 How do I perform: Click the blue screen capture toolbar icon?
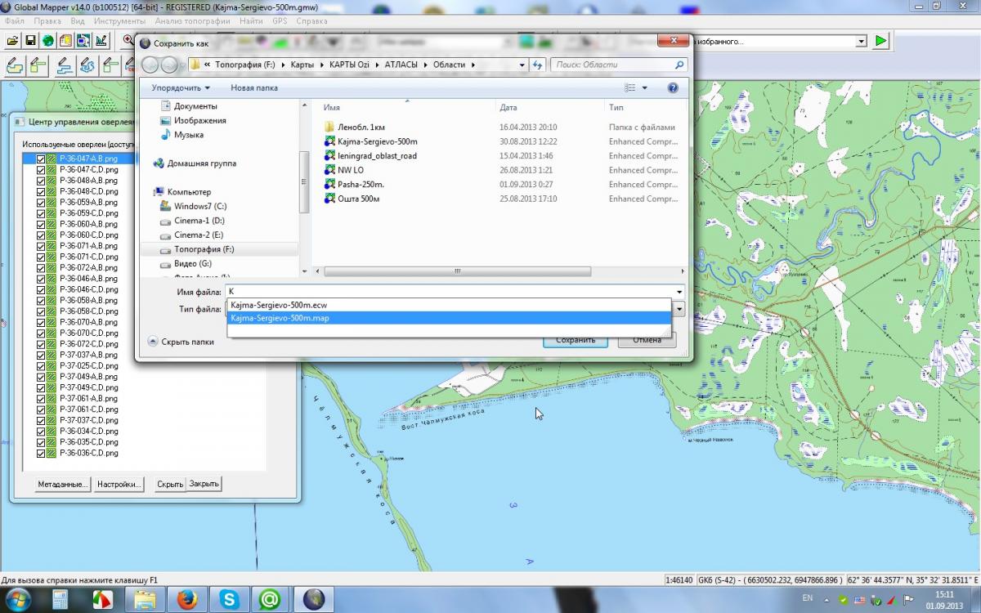click(x=83, y=40)
